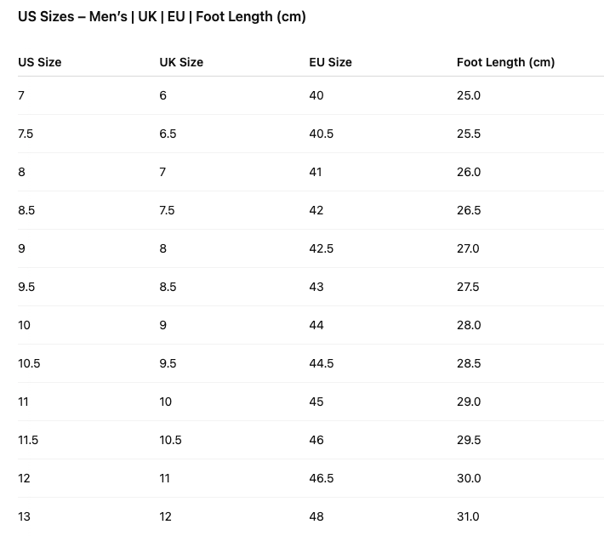
Task: Click the EU Size column header
Action: 331,62
